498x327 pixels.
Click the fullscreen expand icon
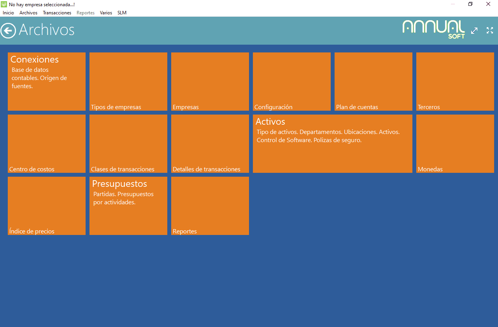[490, 30]
